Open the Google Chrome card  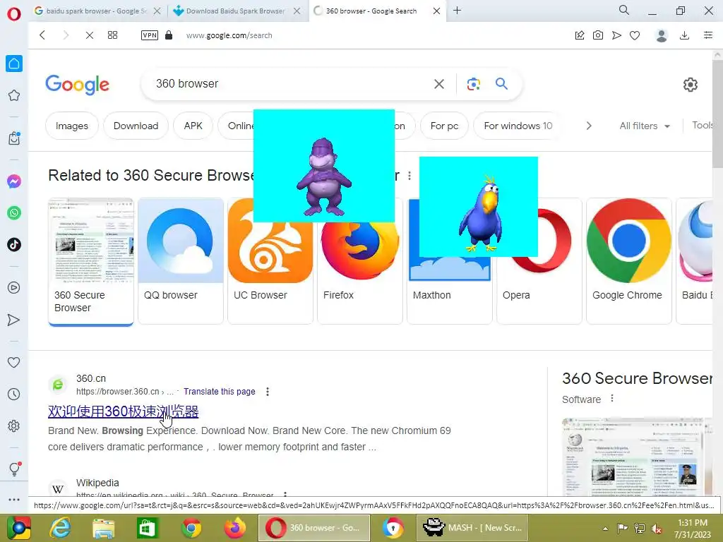[x=629, y=261]
